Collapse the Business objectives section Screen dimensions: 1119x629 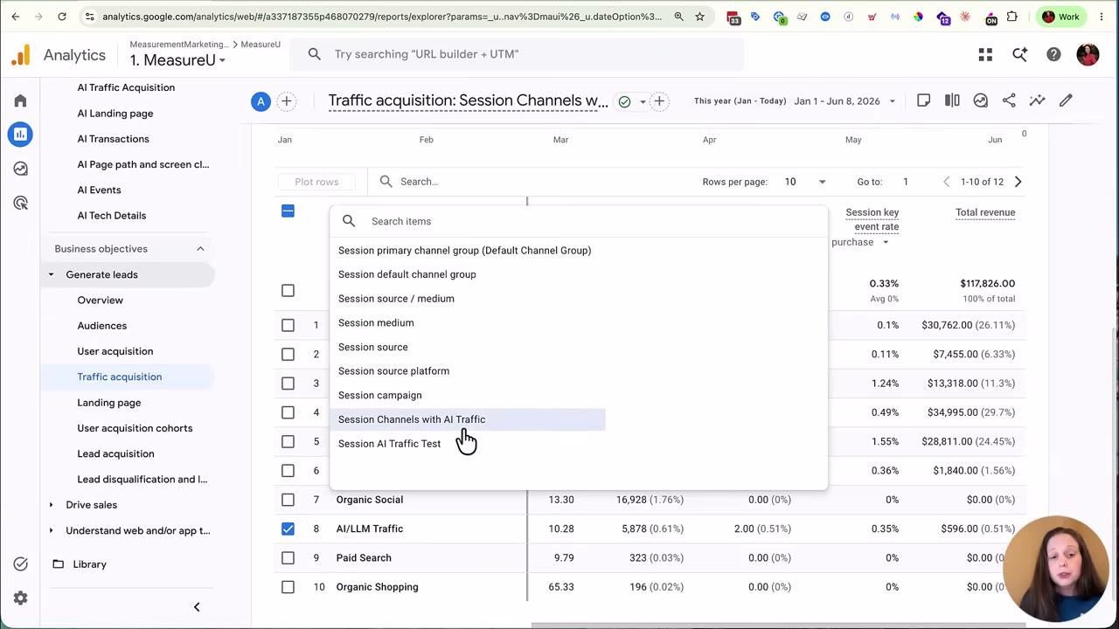tap(200, 249)
